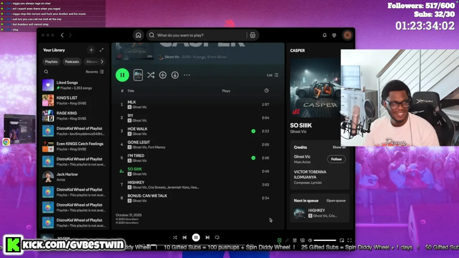Open RAGE KING playlist

tap(74, 116)
